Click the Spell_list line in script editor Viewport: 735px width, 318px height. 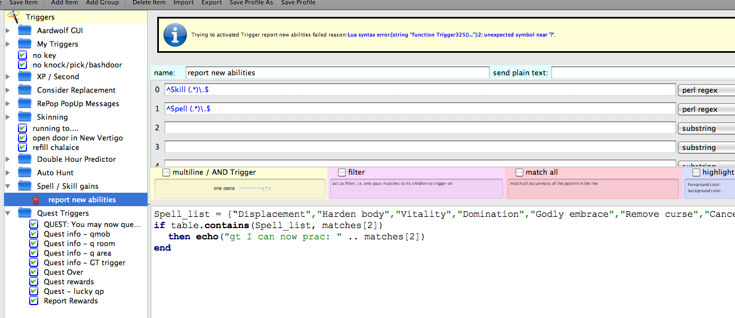tap(444, 214)
